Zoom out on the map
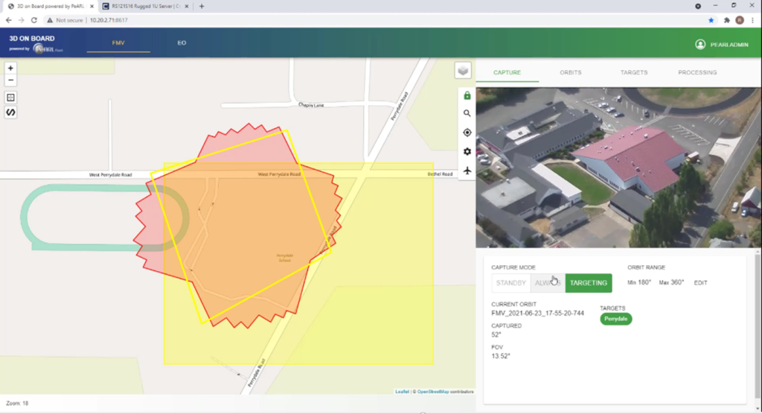 pos(10,80)
